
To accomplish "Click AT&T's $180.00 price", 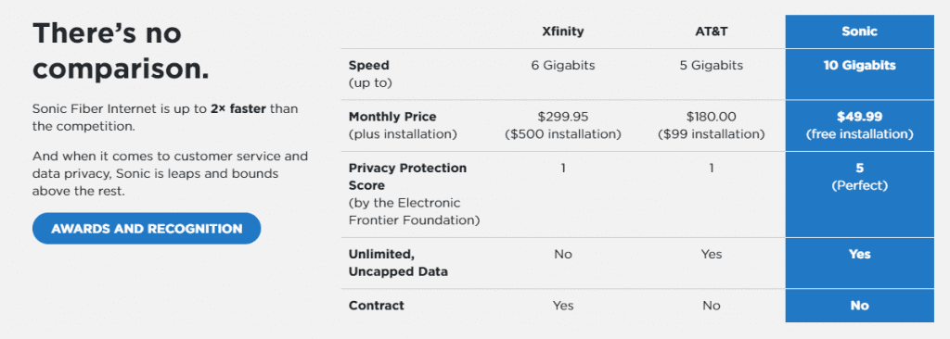I will tap(712, 116).
